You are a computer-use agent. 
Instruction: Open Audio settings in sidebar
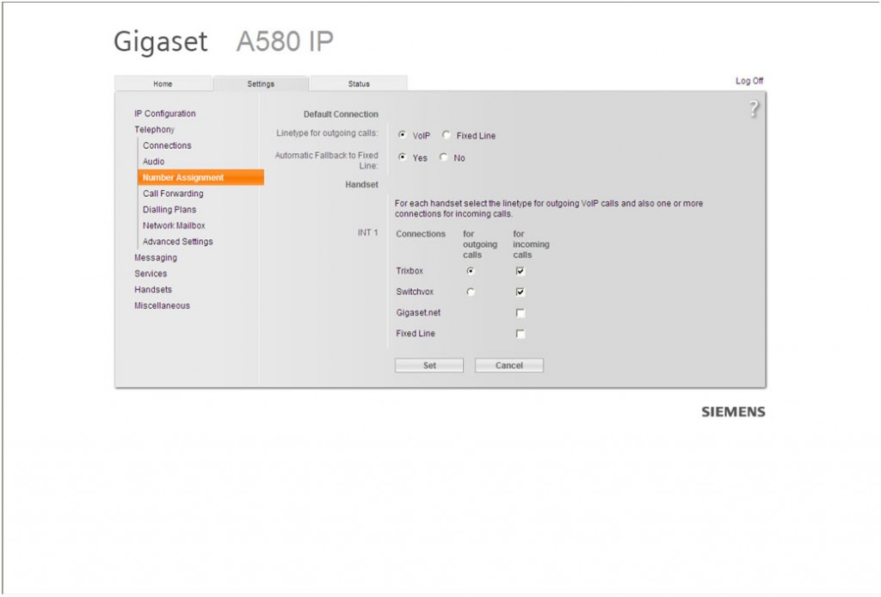point(153,161)
